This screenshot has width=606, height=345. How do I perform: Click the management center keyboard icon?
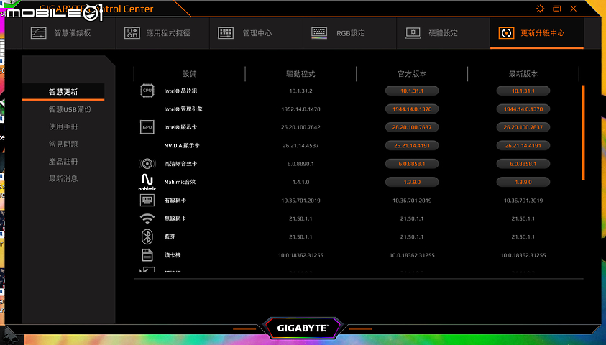point(226,33)
